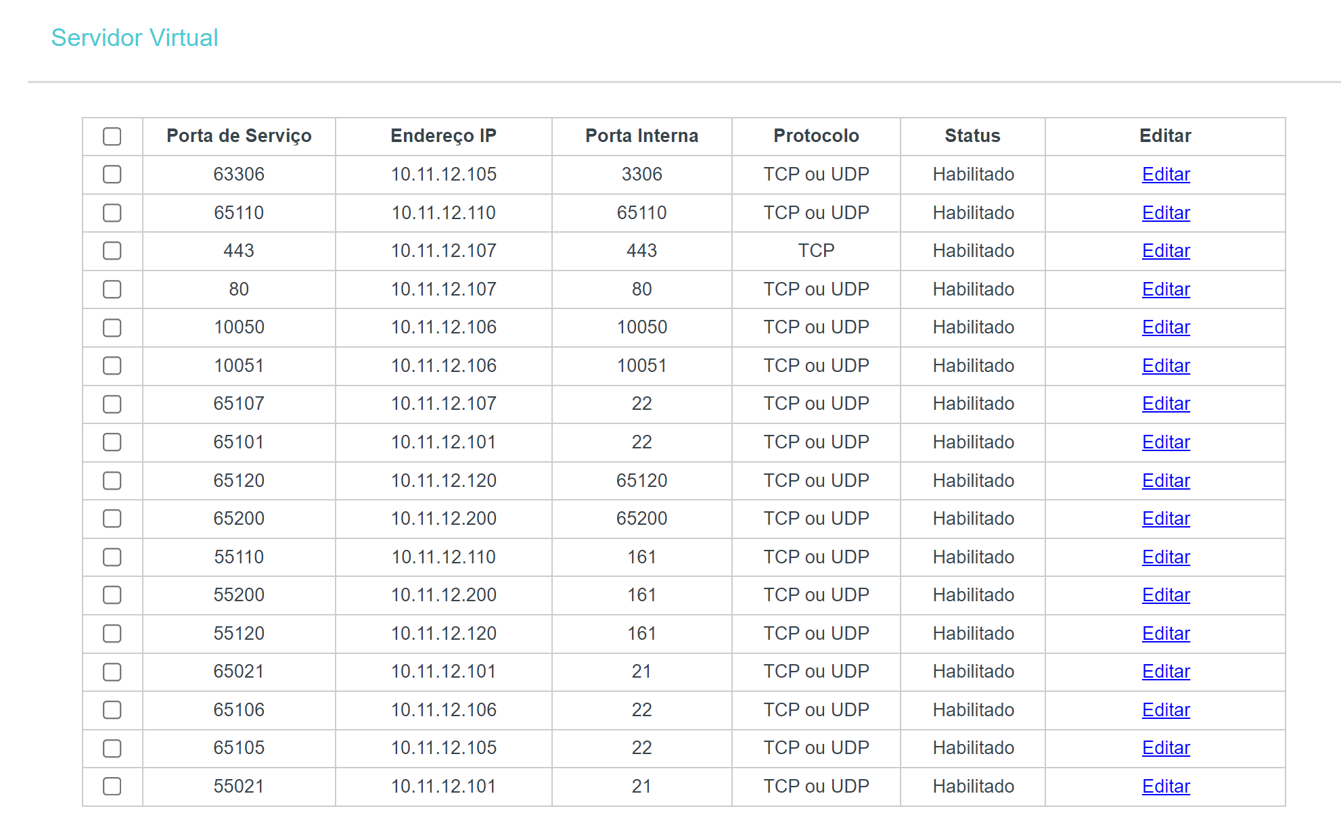The height and width of the screenshot is (819, 1341).
Task: Check the box for port 10050
Action: pyautogui.click(x=112, y=327)
